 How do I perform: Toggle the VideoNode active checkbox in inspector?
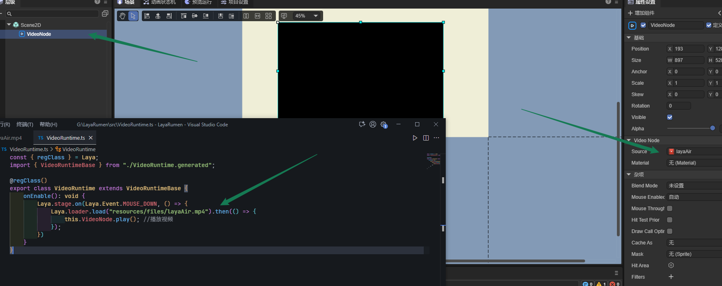click(643, 25)
